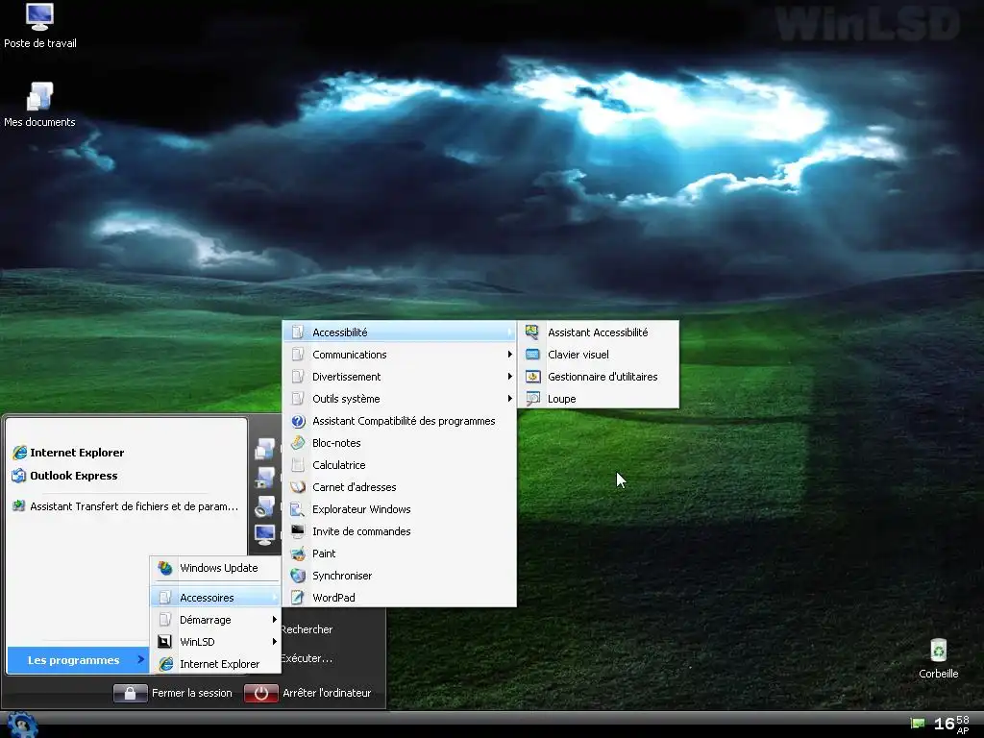Click the Invite de commandes text

point(361,530)
